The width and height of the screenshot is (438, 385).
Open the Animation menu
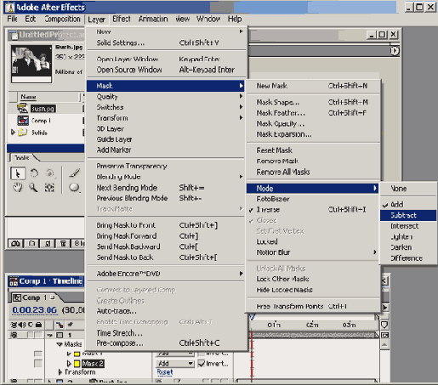[153, 19]
